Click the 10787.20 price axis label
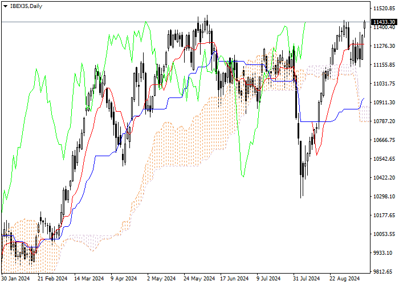Viewport: 399px width, 285px height. click(384, 121)
